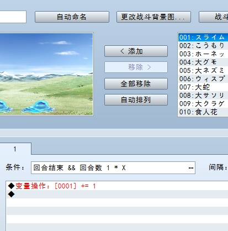
Task: Select the empty command line below 变量操作
Action: 117,195
